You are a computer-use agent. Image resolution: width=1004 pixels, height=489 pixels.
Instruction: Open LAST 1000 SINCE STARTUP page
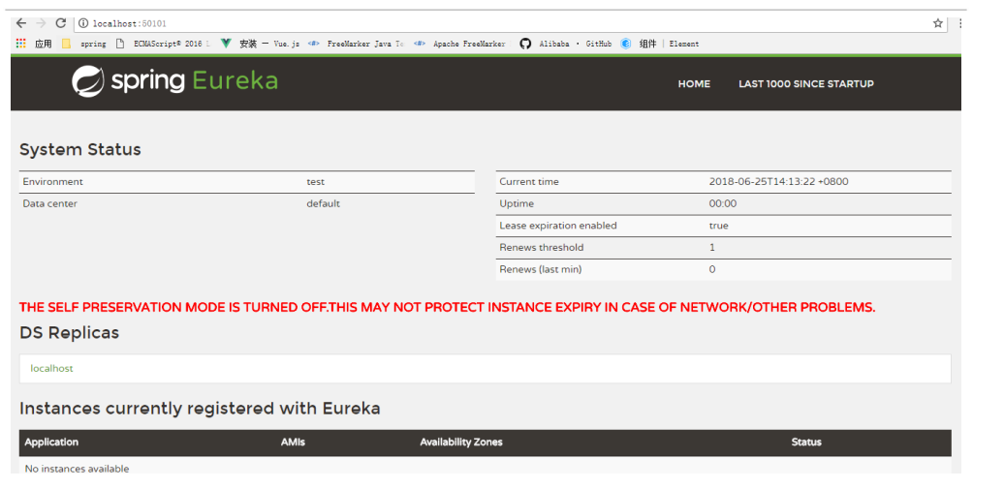[x=806, y=84]
